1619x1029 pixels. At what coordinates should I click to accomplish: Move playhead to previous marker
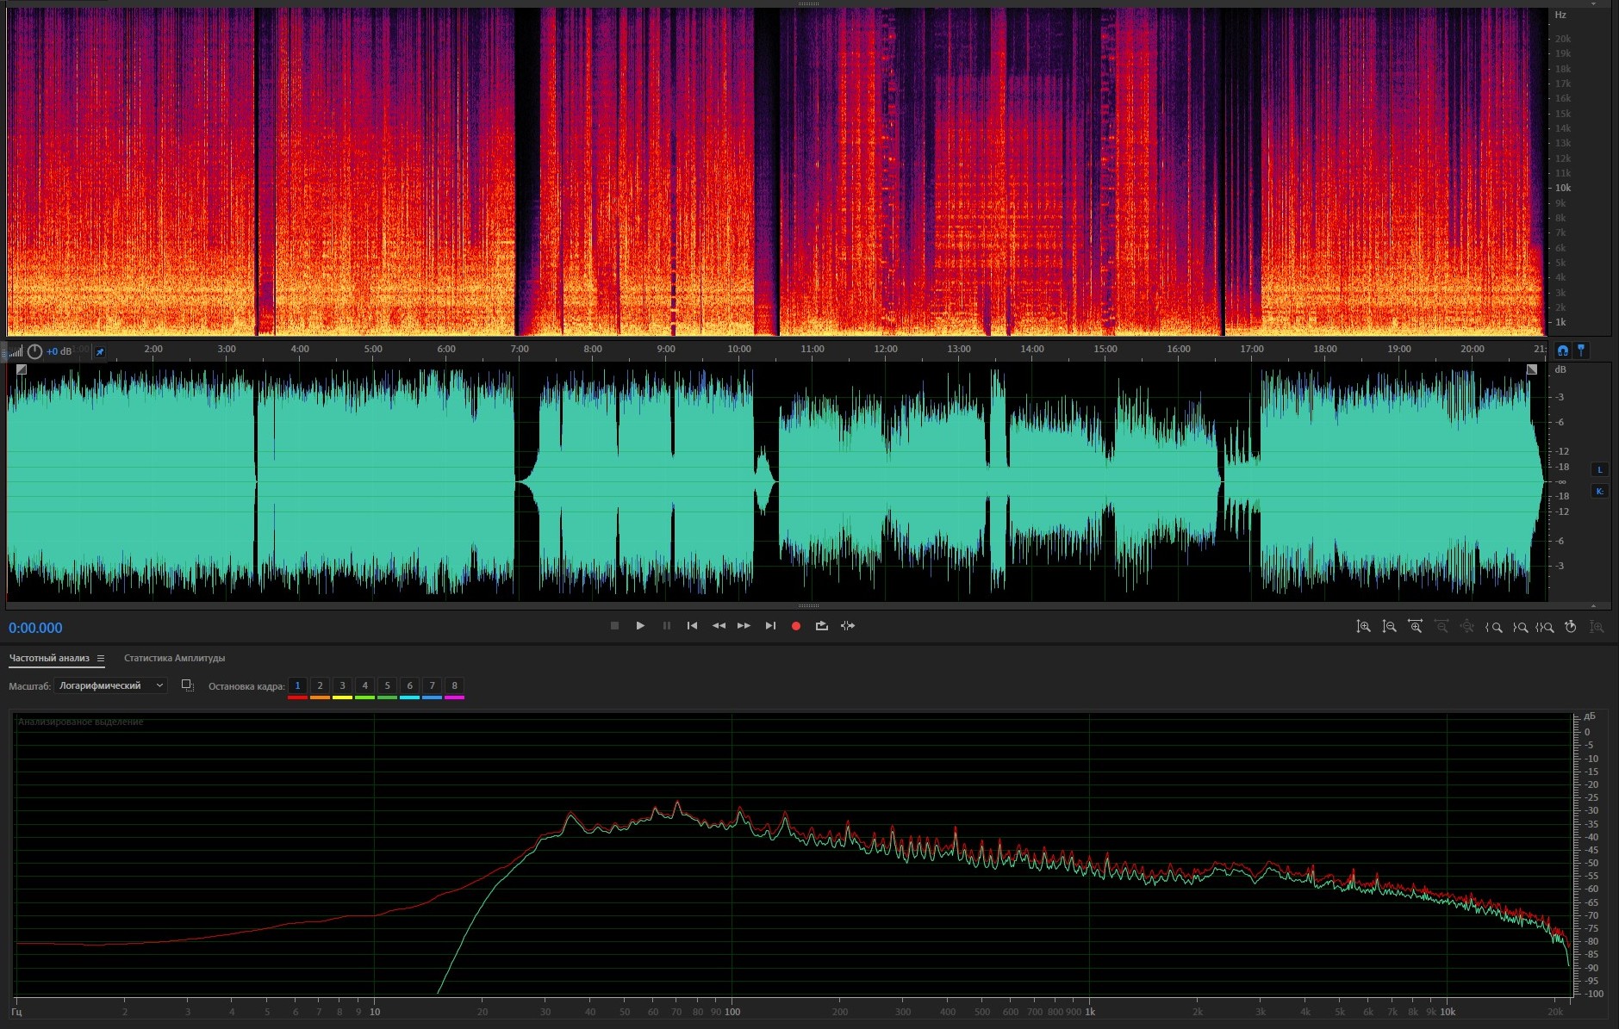click(692, 626)
